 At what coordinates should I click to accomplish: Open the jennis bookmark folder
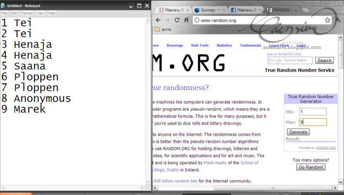[x=163, y=29]
